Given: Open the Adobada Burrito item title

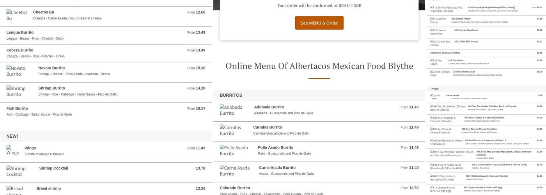Looking at the screenshot, I should [269, 107].
